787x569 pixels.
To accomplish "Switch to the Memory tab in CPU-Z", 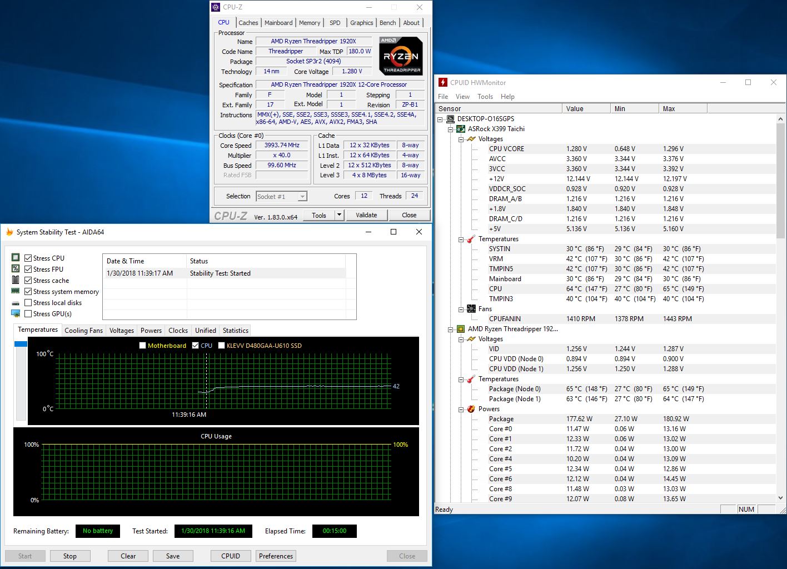I will [310, 23].
